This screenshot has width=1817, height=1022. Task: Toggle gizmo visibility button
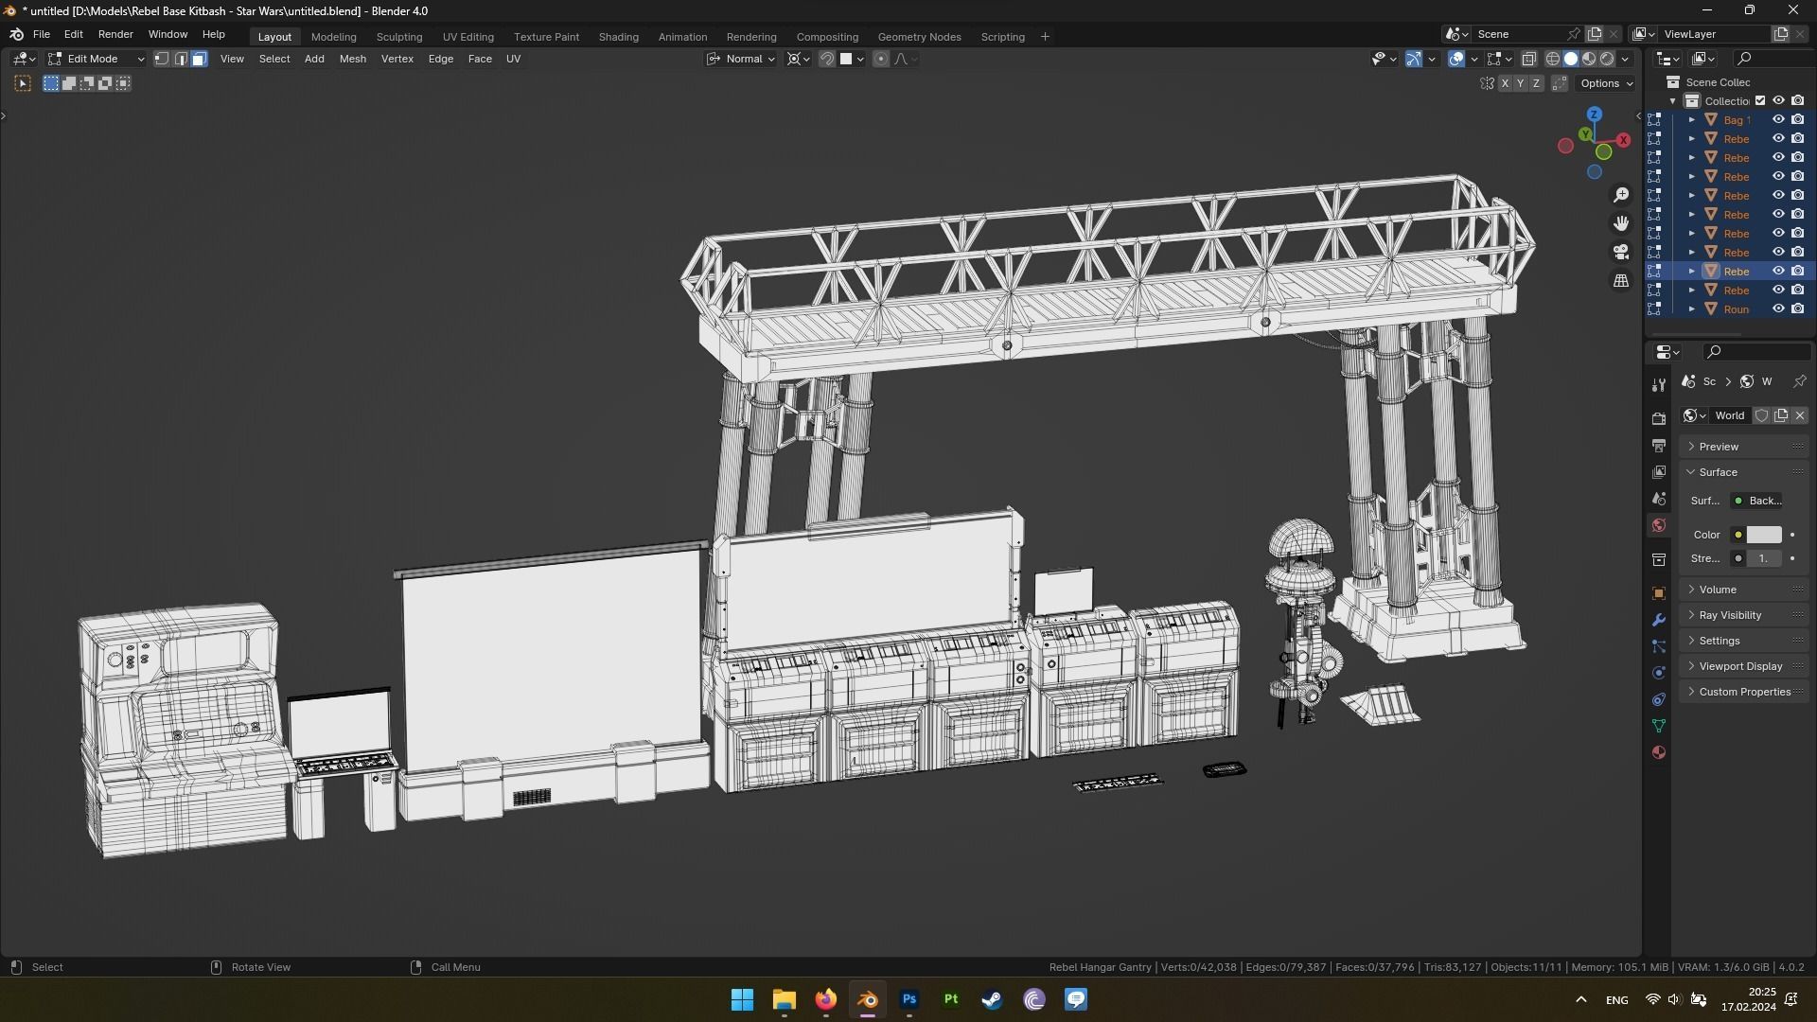pos(1413,59)
